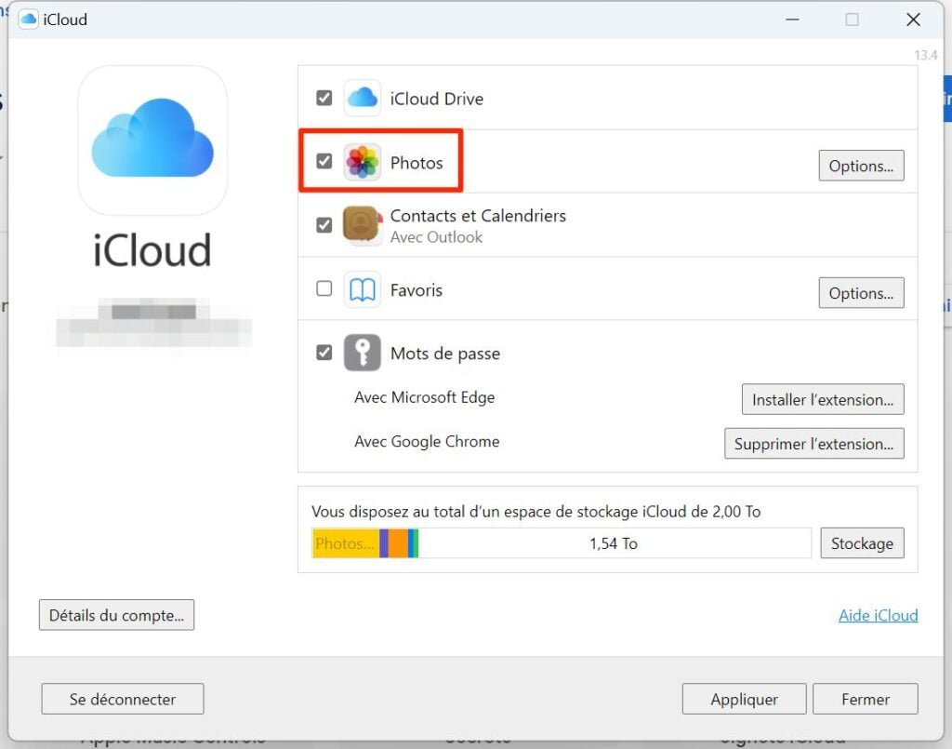Close the iCloud window
The width and height of the screenshot is (952, 749).
pos(913,20)
